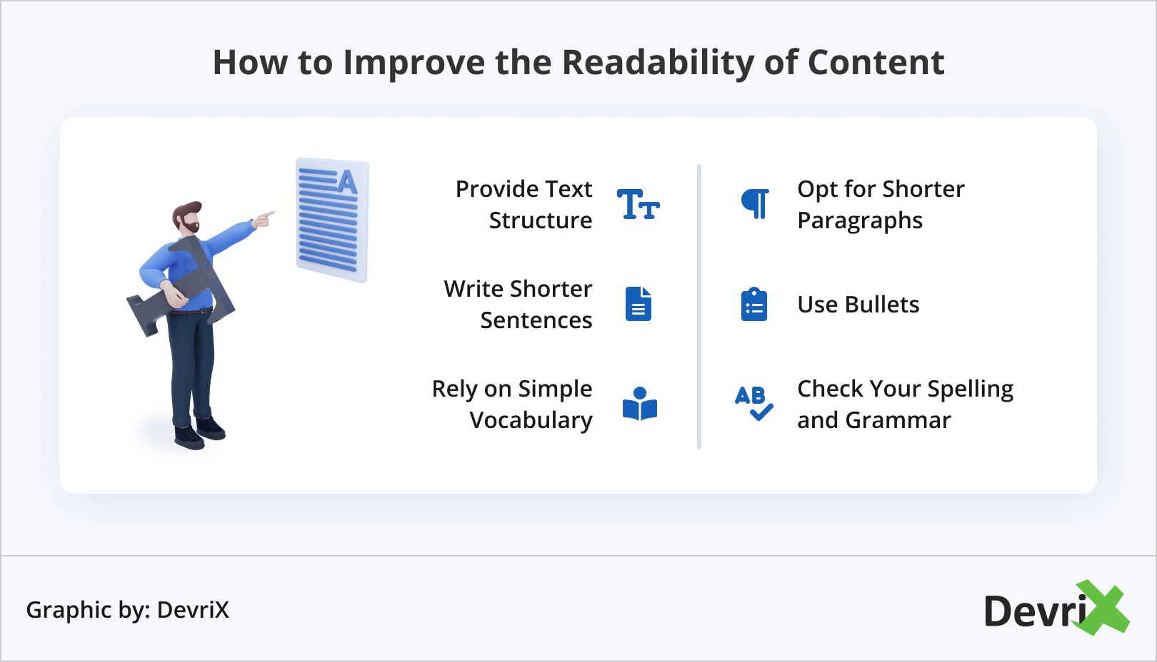This screenshot has width=1157, height=662.
Task: Select the "Use Bullets" label
Action: click(x=858, y=305)
